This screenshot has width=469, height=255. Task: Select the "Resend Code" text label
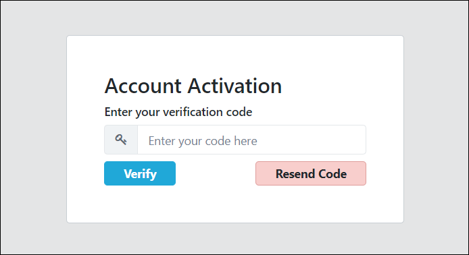[311, 174]
